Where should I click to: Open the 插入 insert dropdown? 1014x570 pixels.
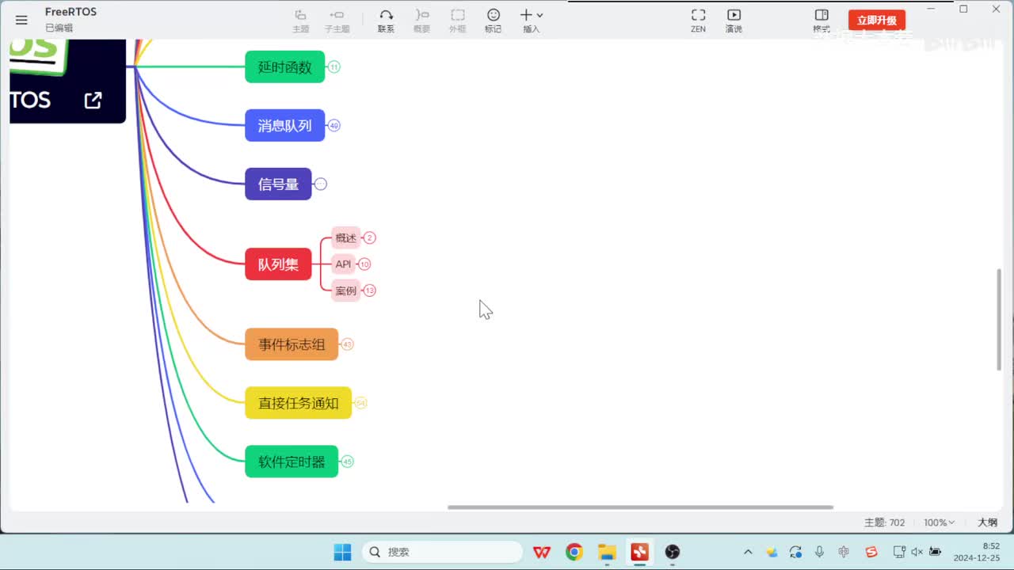(531, 21)
